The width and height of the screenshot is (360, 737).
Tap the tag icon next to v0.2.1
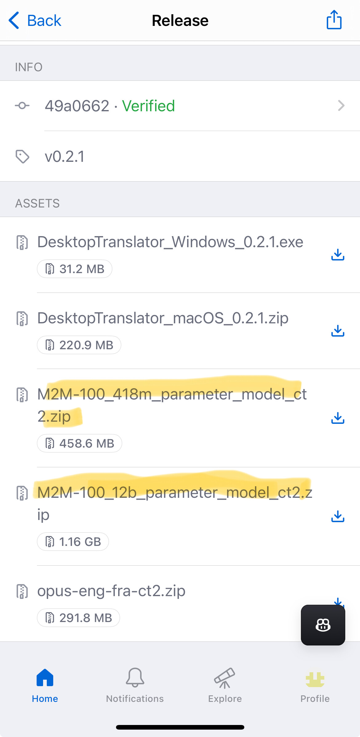[22, 157]
